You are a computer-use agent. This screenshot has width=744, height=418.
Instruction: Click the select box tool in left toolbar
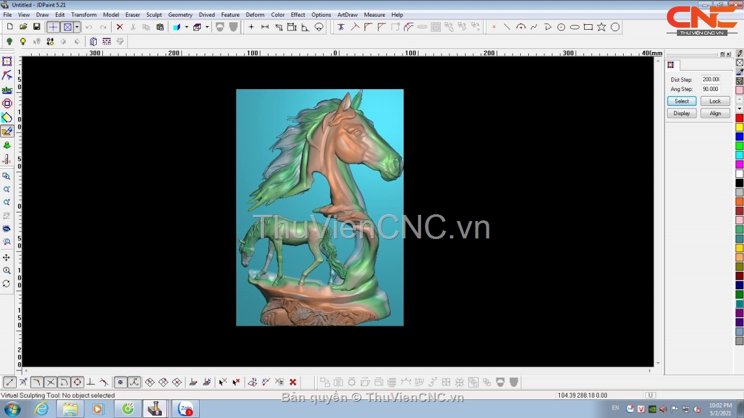point(7,62)
